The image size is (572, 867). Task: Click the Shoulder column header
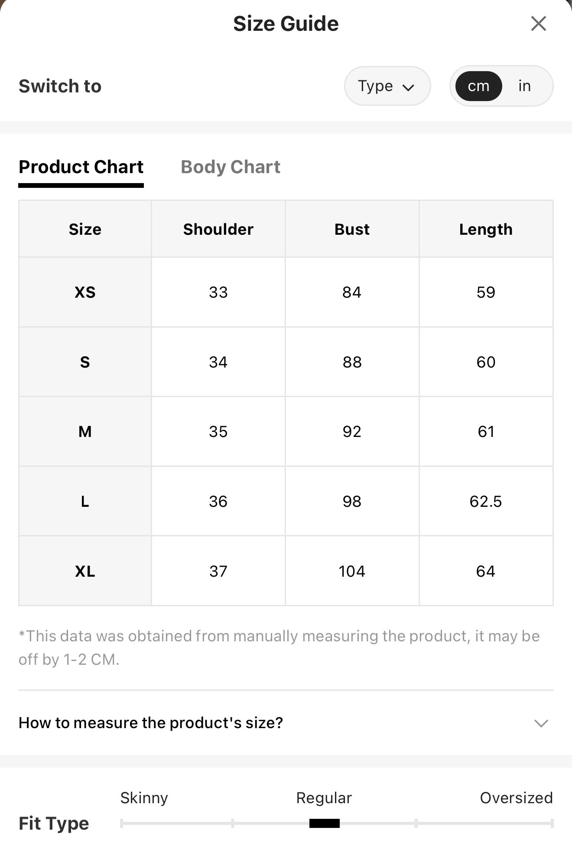point(218,229)
